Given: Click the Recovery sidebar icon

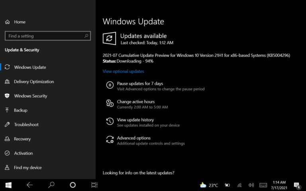Looking at the screenshot, I should 7,139.
